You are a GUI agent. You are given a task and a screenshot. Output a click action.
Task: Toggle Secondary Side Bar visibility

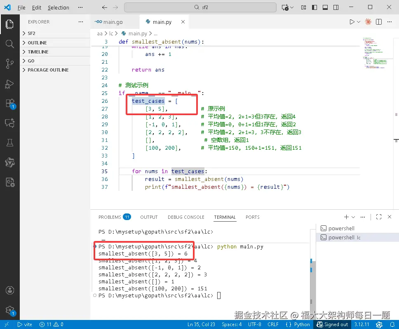coord(336,7)
